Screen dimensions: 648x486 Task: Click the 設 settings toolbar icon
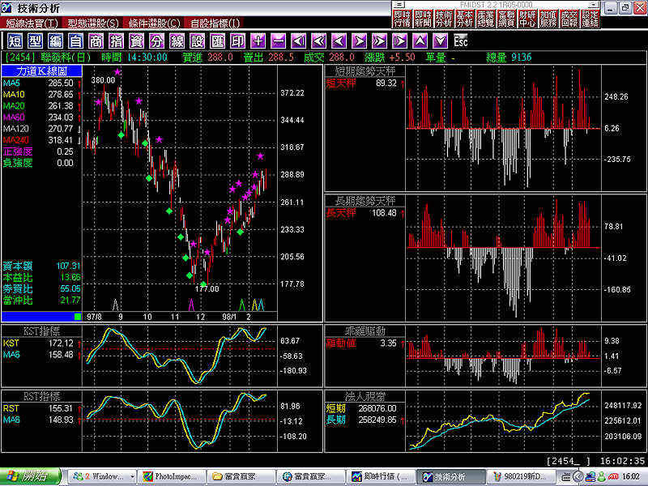(197, 41)
